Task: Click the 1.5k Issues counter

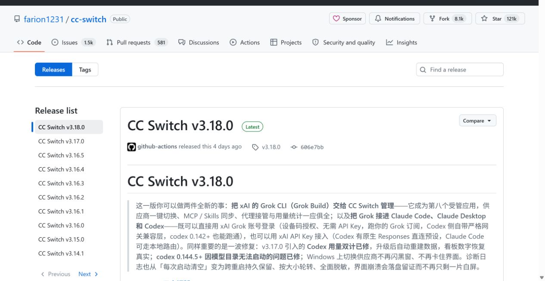Action: coord(88,43)
